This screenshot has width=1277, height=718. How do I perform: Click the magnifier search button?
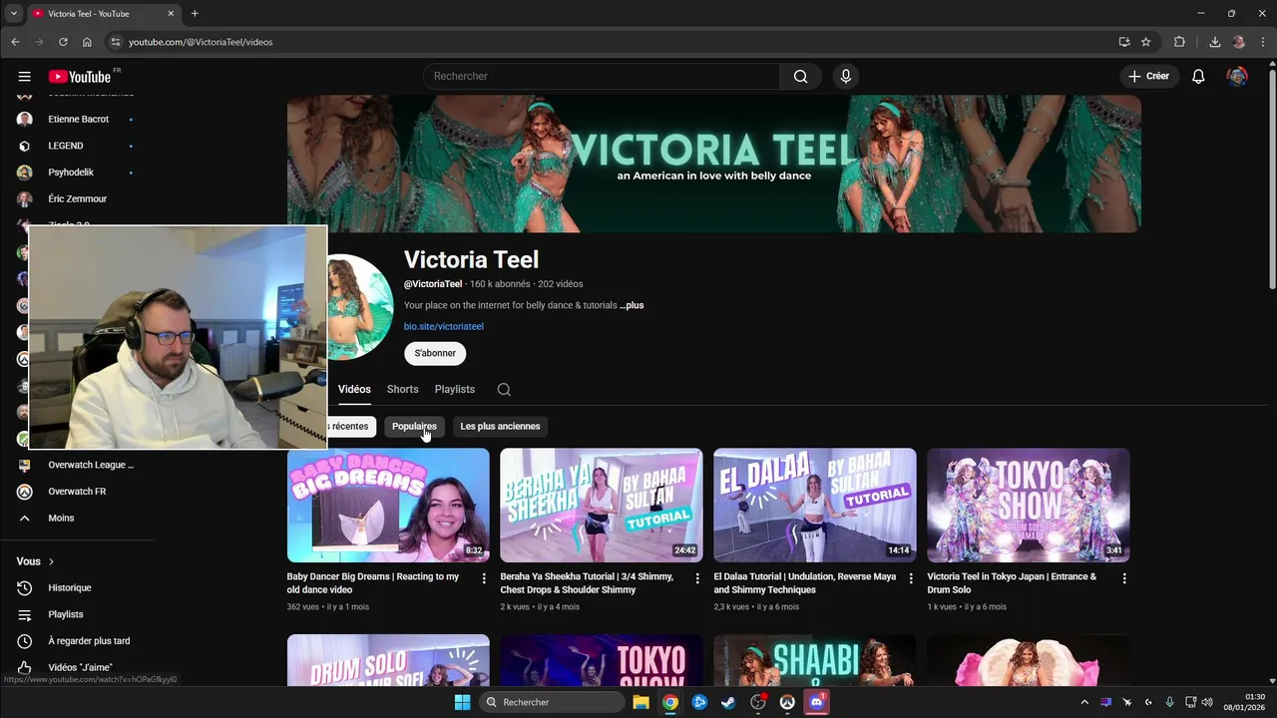(x=800, y=77)
